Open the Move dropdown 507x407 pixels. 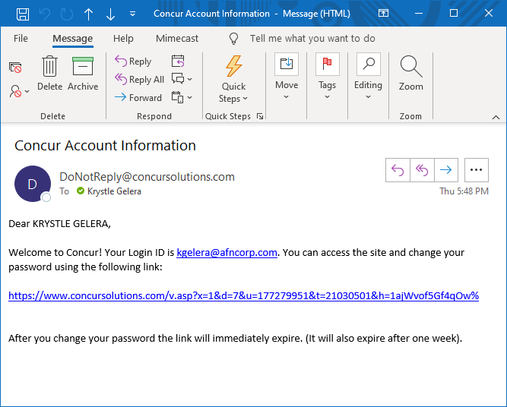pyautogui.click(x=287, y=77)
